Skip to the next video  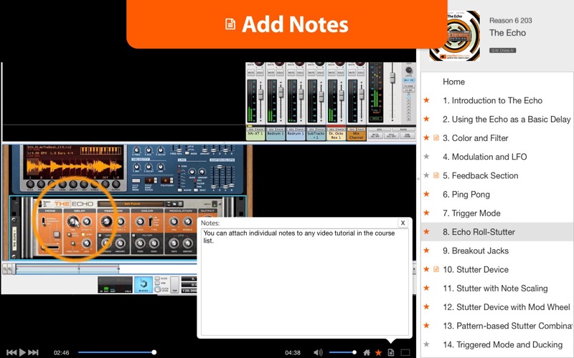coord(33,352)
